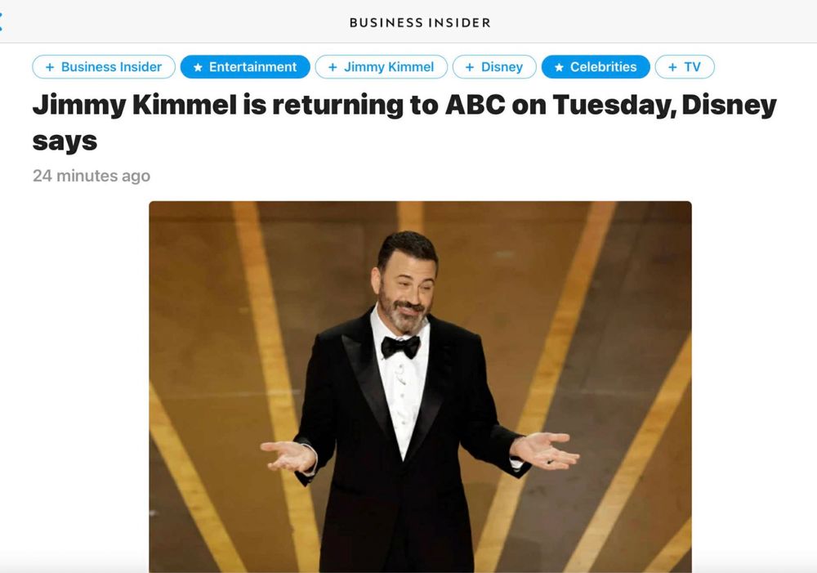Follow the TV topic label
The width and height of the screenshot is (817, 573).
click(693, 67)
